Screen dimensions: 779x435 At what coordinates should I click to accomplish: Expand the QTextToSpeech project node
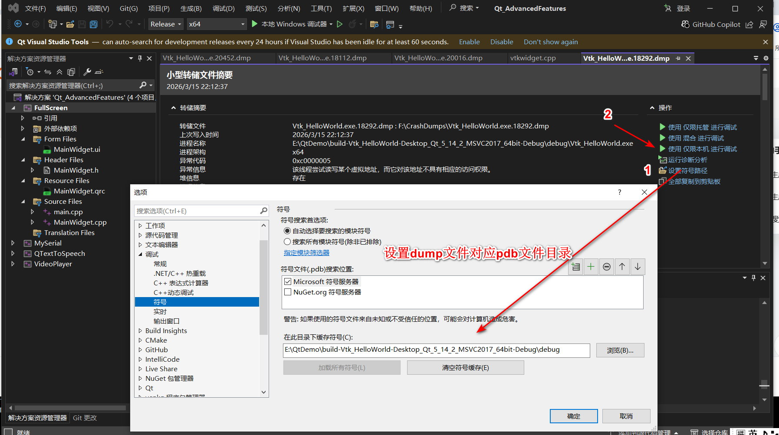(13, 254)
